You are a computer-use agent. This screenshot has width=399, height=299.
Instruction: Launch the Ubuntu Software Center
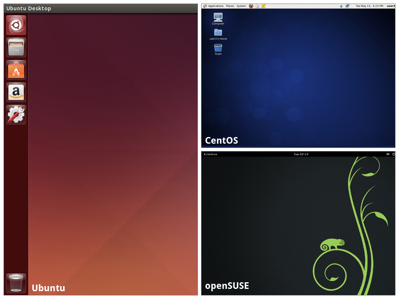pyautogui.click(x=16, y=70)
